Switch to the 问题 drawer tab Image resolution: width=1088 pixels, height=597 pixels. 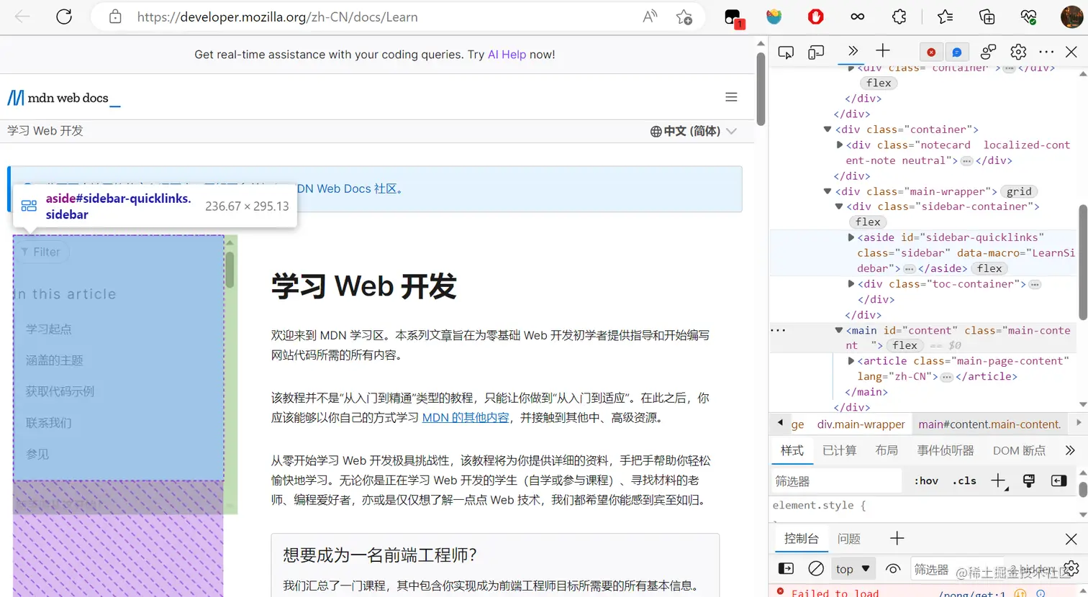849,539
